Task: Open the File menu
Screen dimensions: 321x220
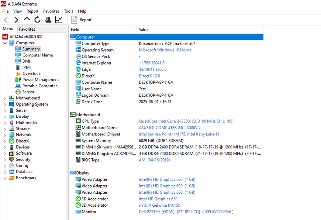Action: (6, 11)
